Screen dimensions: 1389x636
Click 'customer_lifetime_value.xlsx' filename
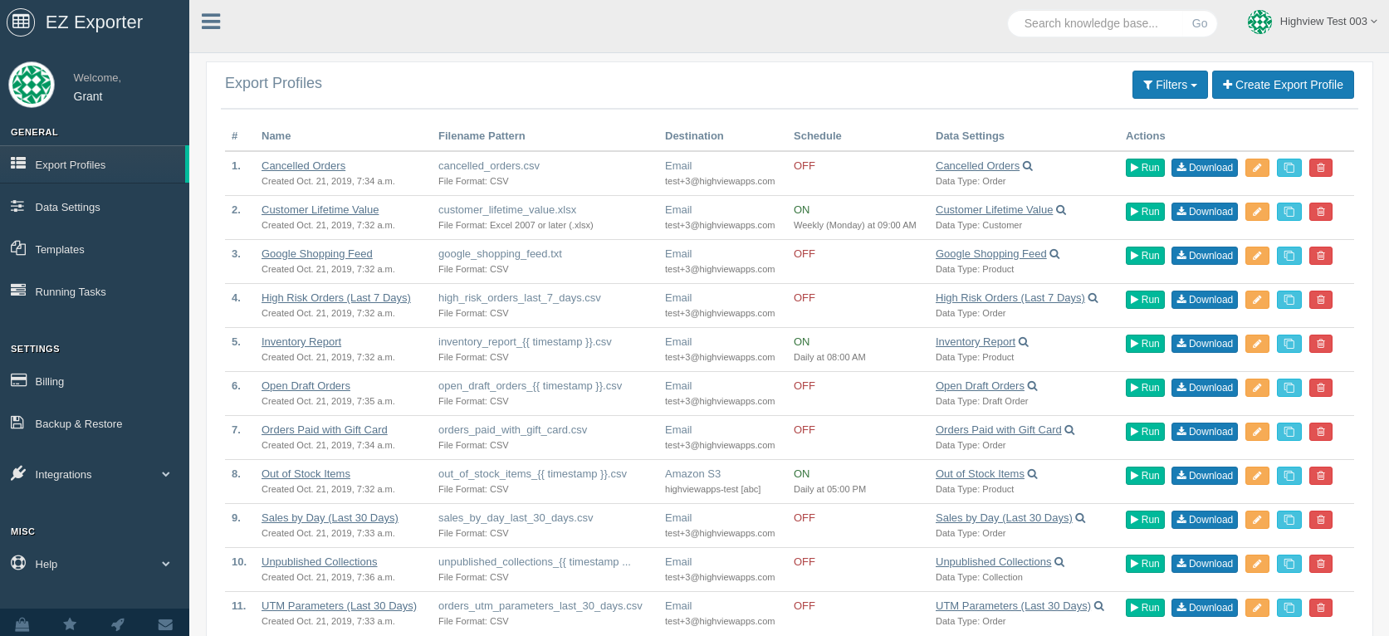(507, 210)
